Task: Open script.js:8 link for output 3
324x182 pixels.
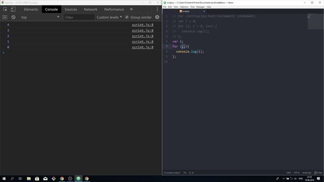Action: click(x=143, y=30)
